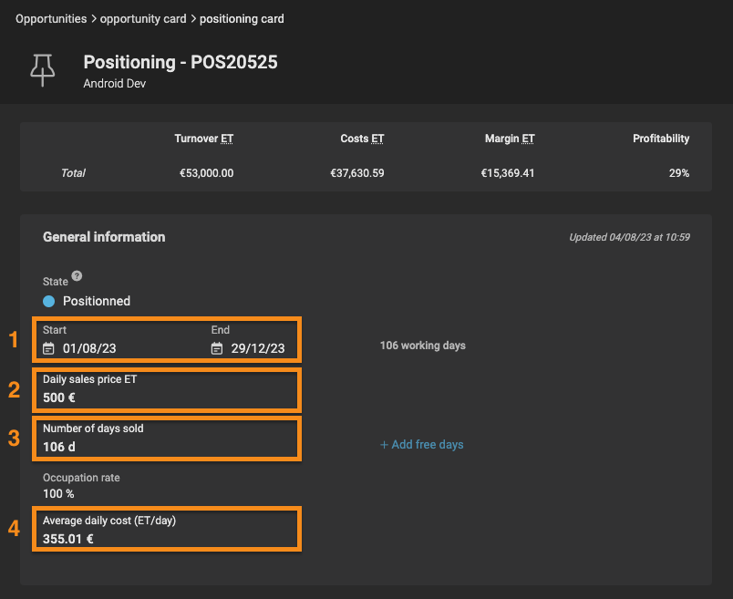Go to Opportunities in the breadcrumb
The image size is (733, 599).
[51, 19]
